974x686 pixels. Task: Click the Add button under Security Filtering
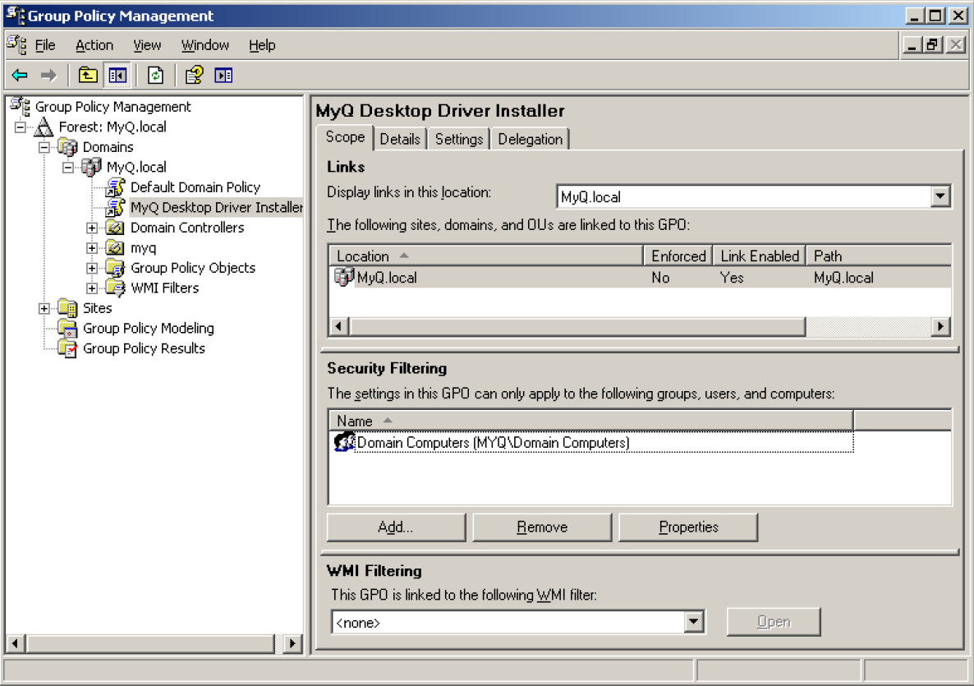(x=395, y=527)
